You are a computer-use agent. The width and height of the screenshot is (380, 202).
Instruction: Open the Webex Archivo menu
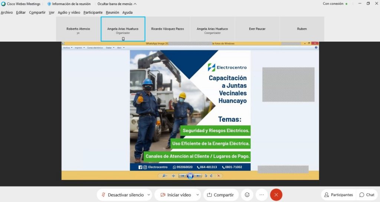7,12
